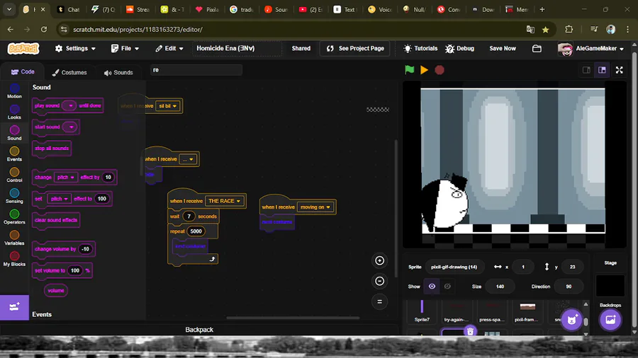Image resolution: width=638 pixels, height=358 pixels.
Task: Open the Backpack panel
Action: point(199,330)
